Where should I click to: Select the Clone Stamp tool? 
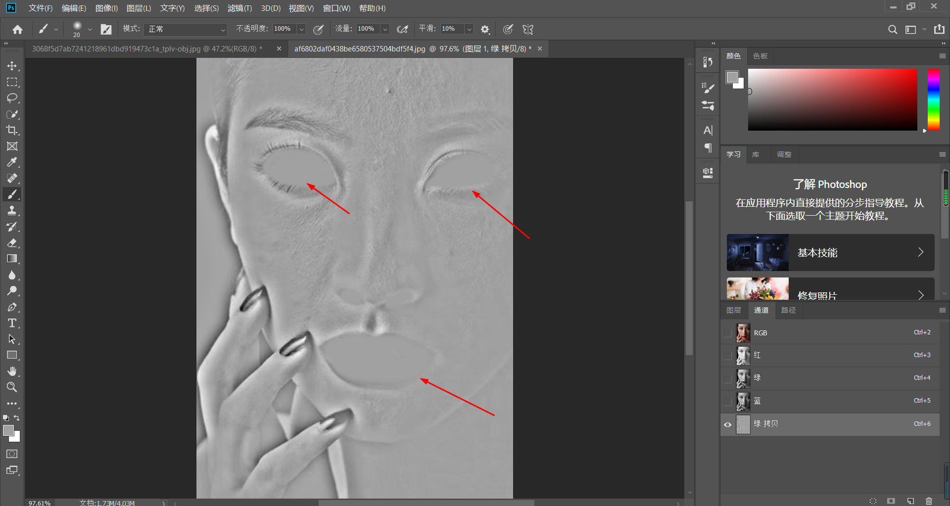[x=12, y=211]
